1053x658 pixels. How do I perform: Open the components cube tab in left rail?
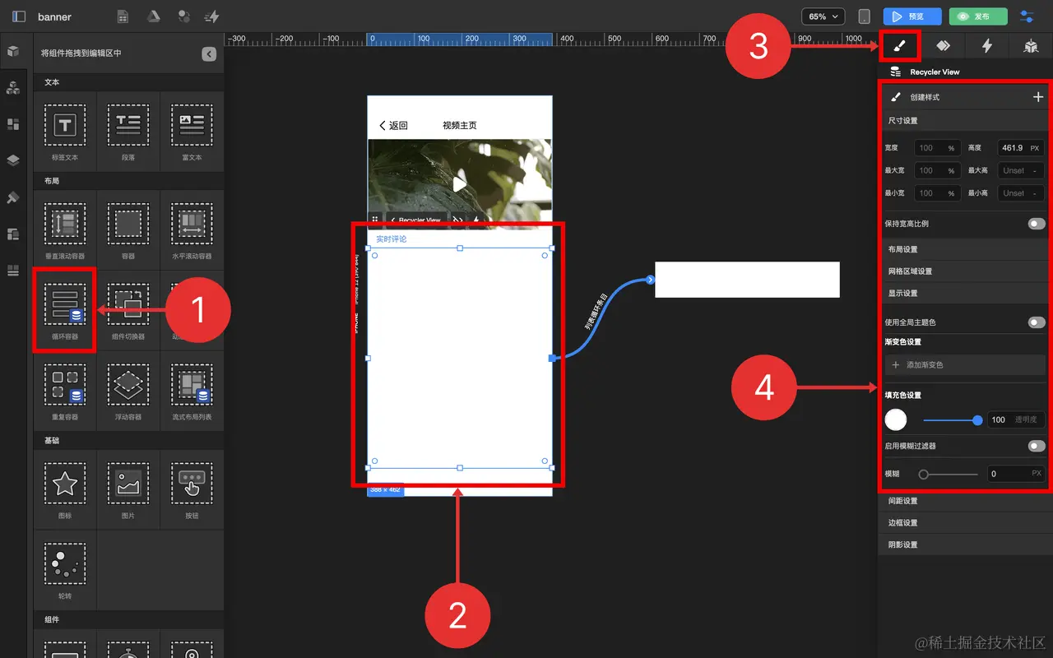[x=13, y=52]
